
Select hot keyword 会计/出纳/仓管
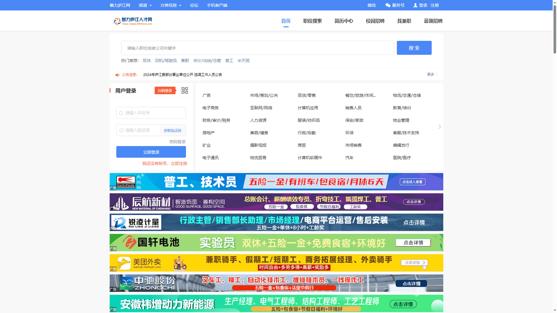click(x=207, y=61)
